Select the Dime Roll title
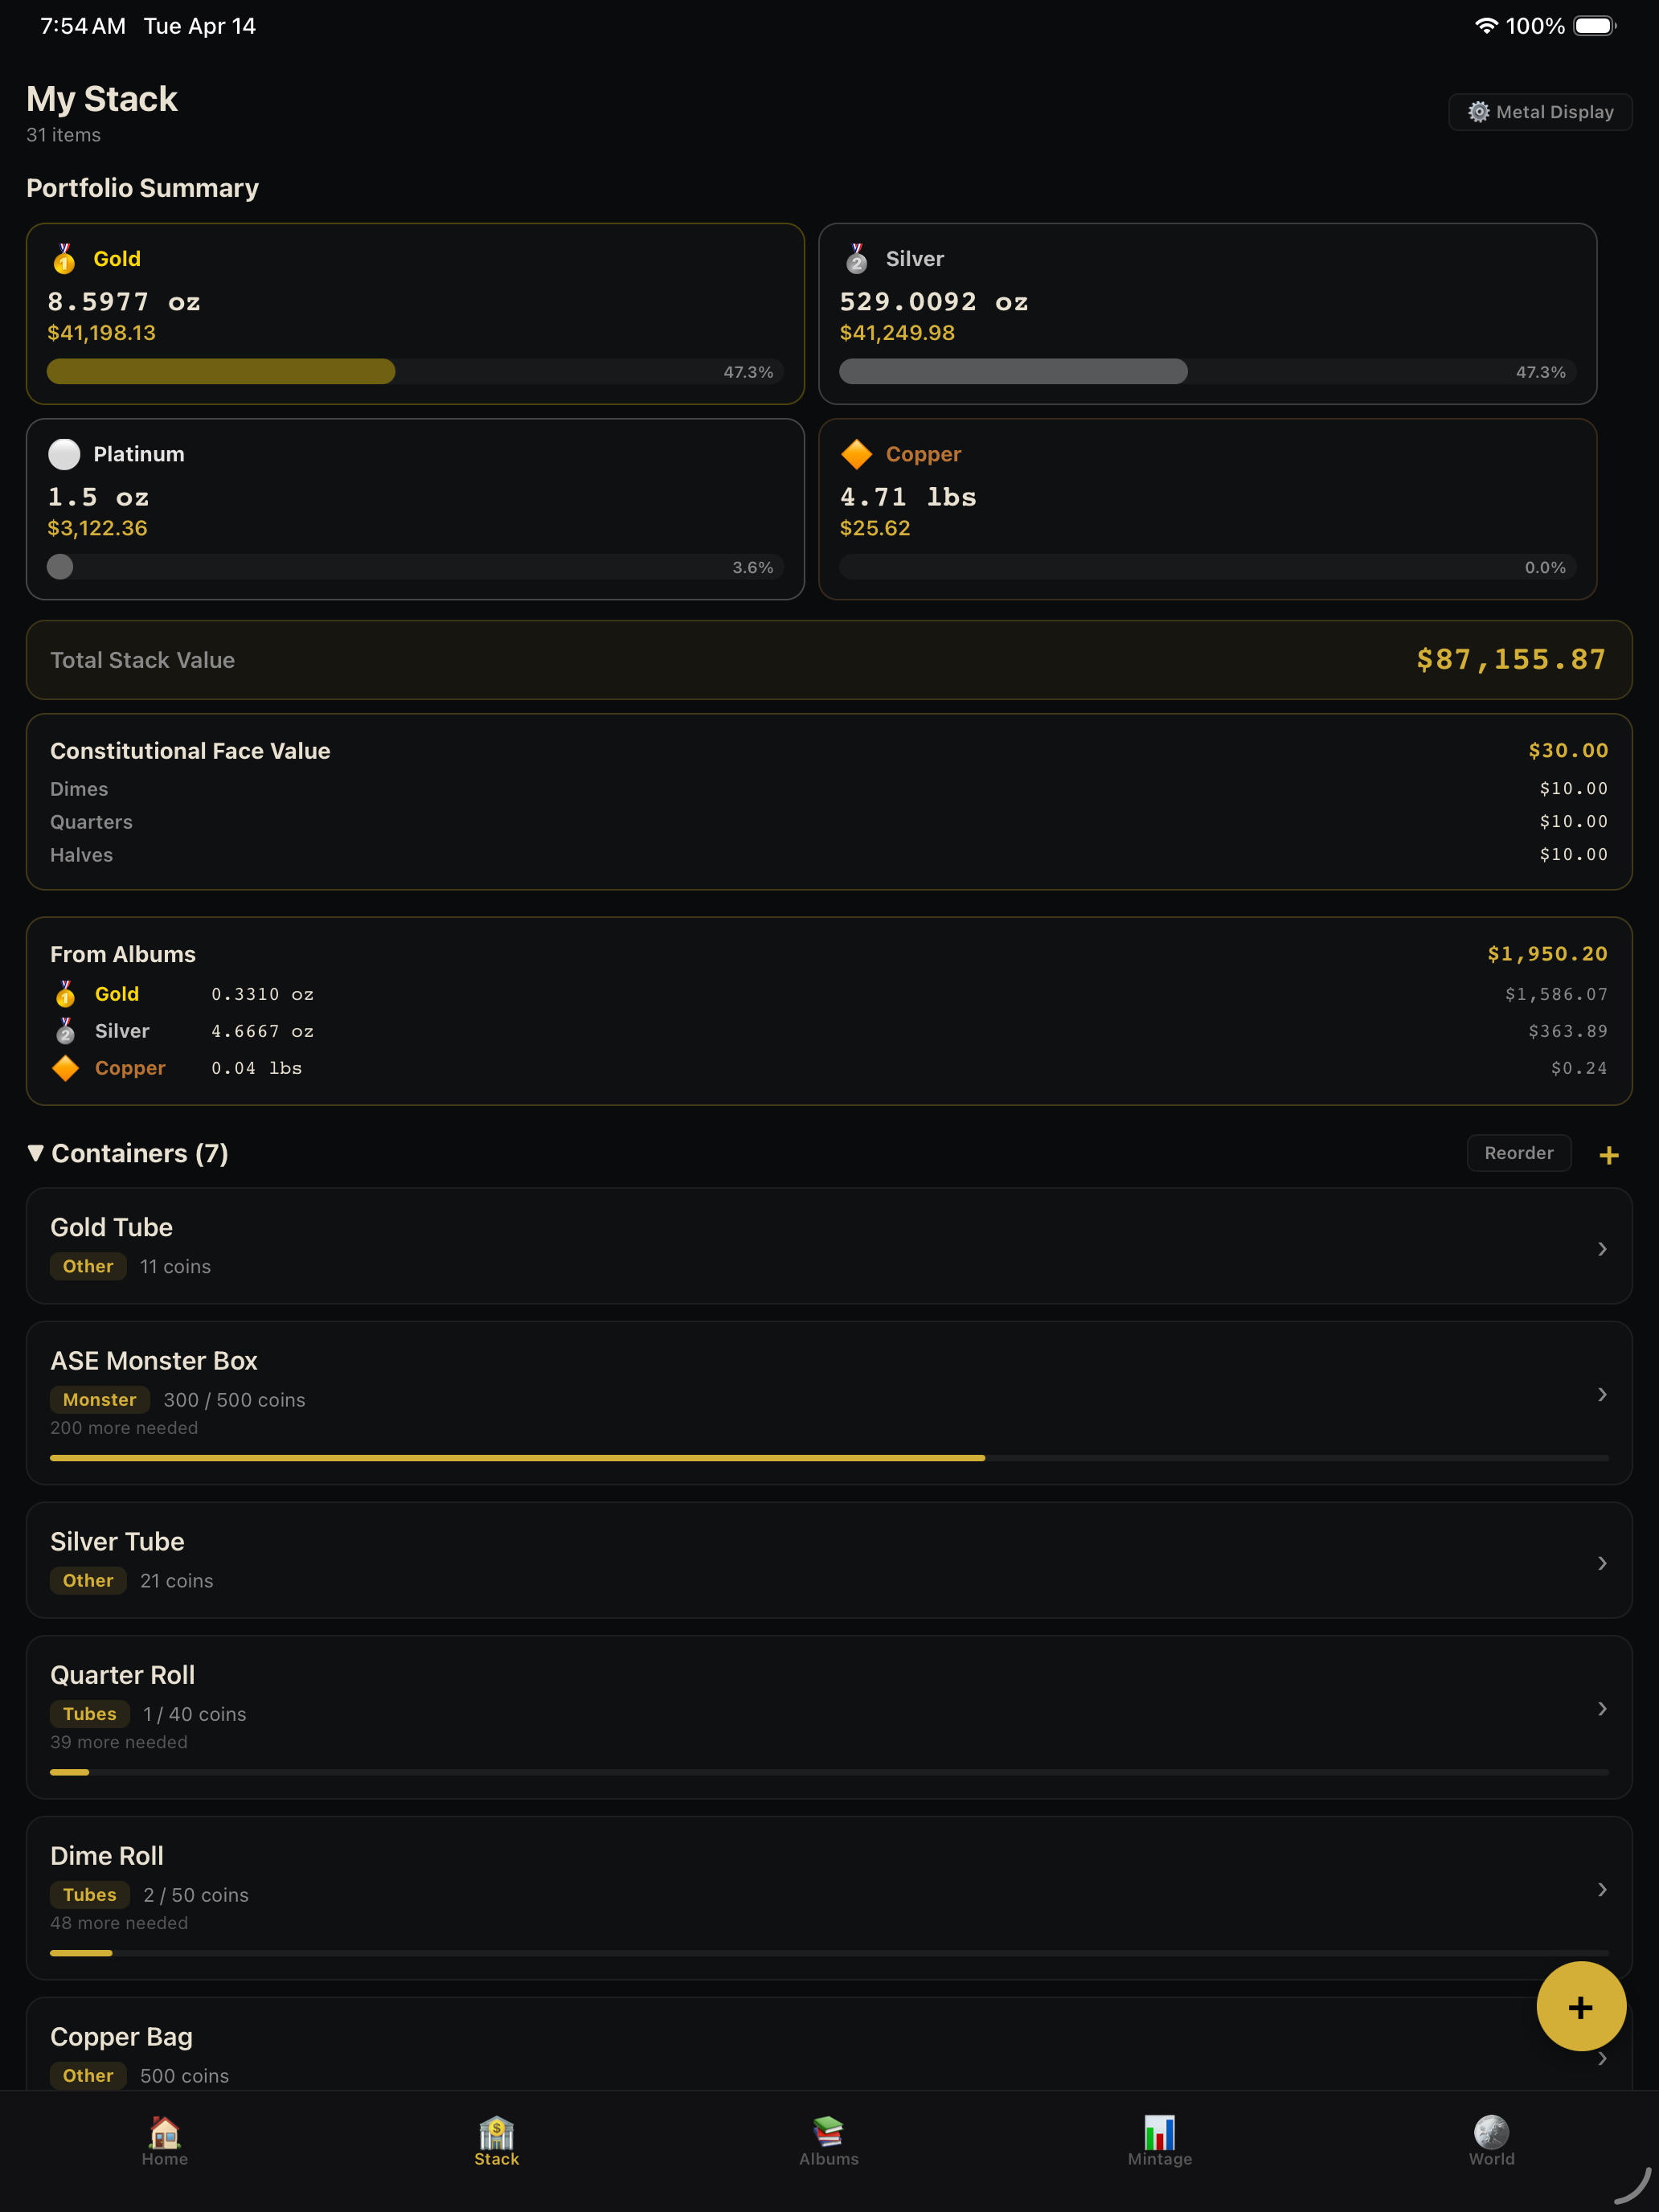The width and height of the screenshot is (1659, 2212). [107, 1856]
